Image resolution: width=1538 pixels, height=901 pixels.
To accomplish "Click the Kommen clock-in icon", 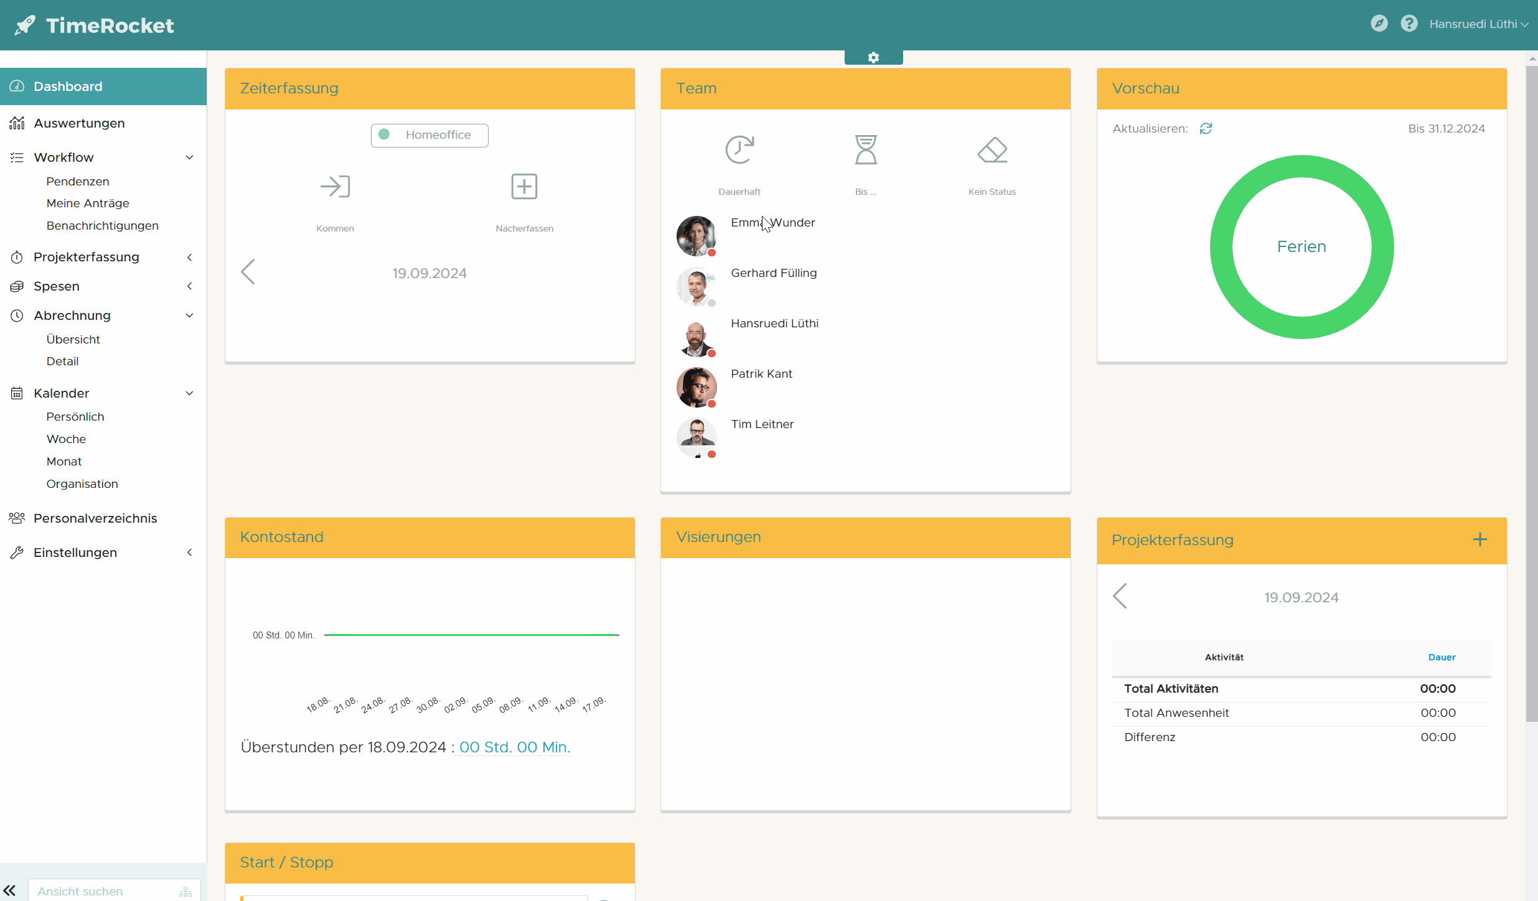I will (x=335, y=187).
